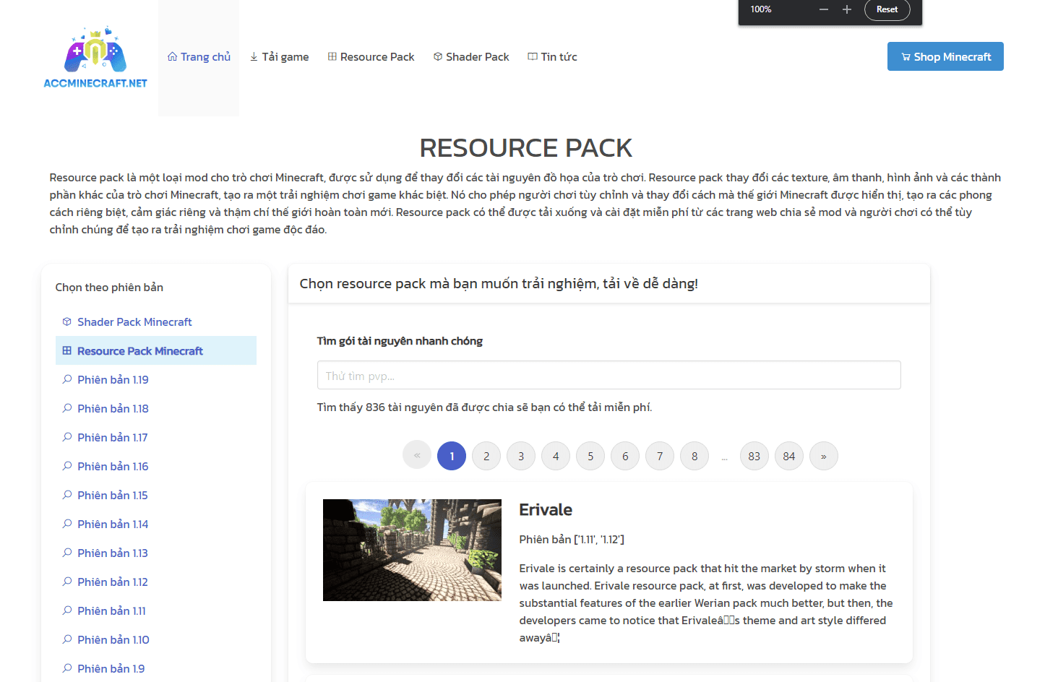Jump to page 83 in pagination
Image resolution: width=1045 pixels, height=682 pixels.
[x=754, y=456]
